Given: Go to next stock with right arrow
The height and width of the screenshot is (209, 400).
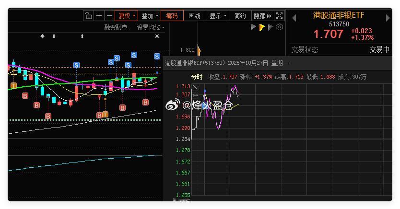Looking at the screenshot, I should [x=388, y=18].
